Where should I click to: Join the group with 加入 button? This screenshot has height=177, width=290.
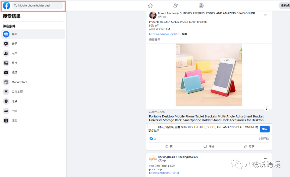[264, 129]
